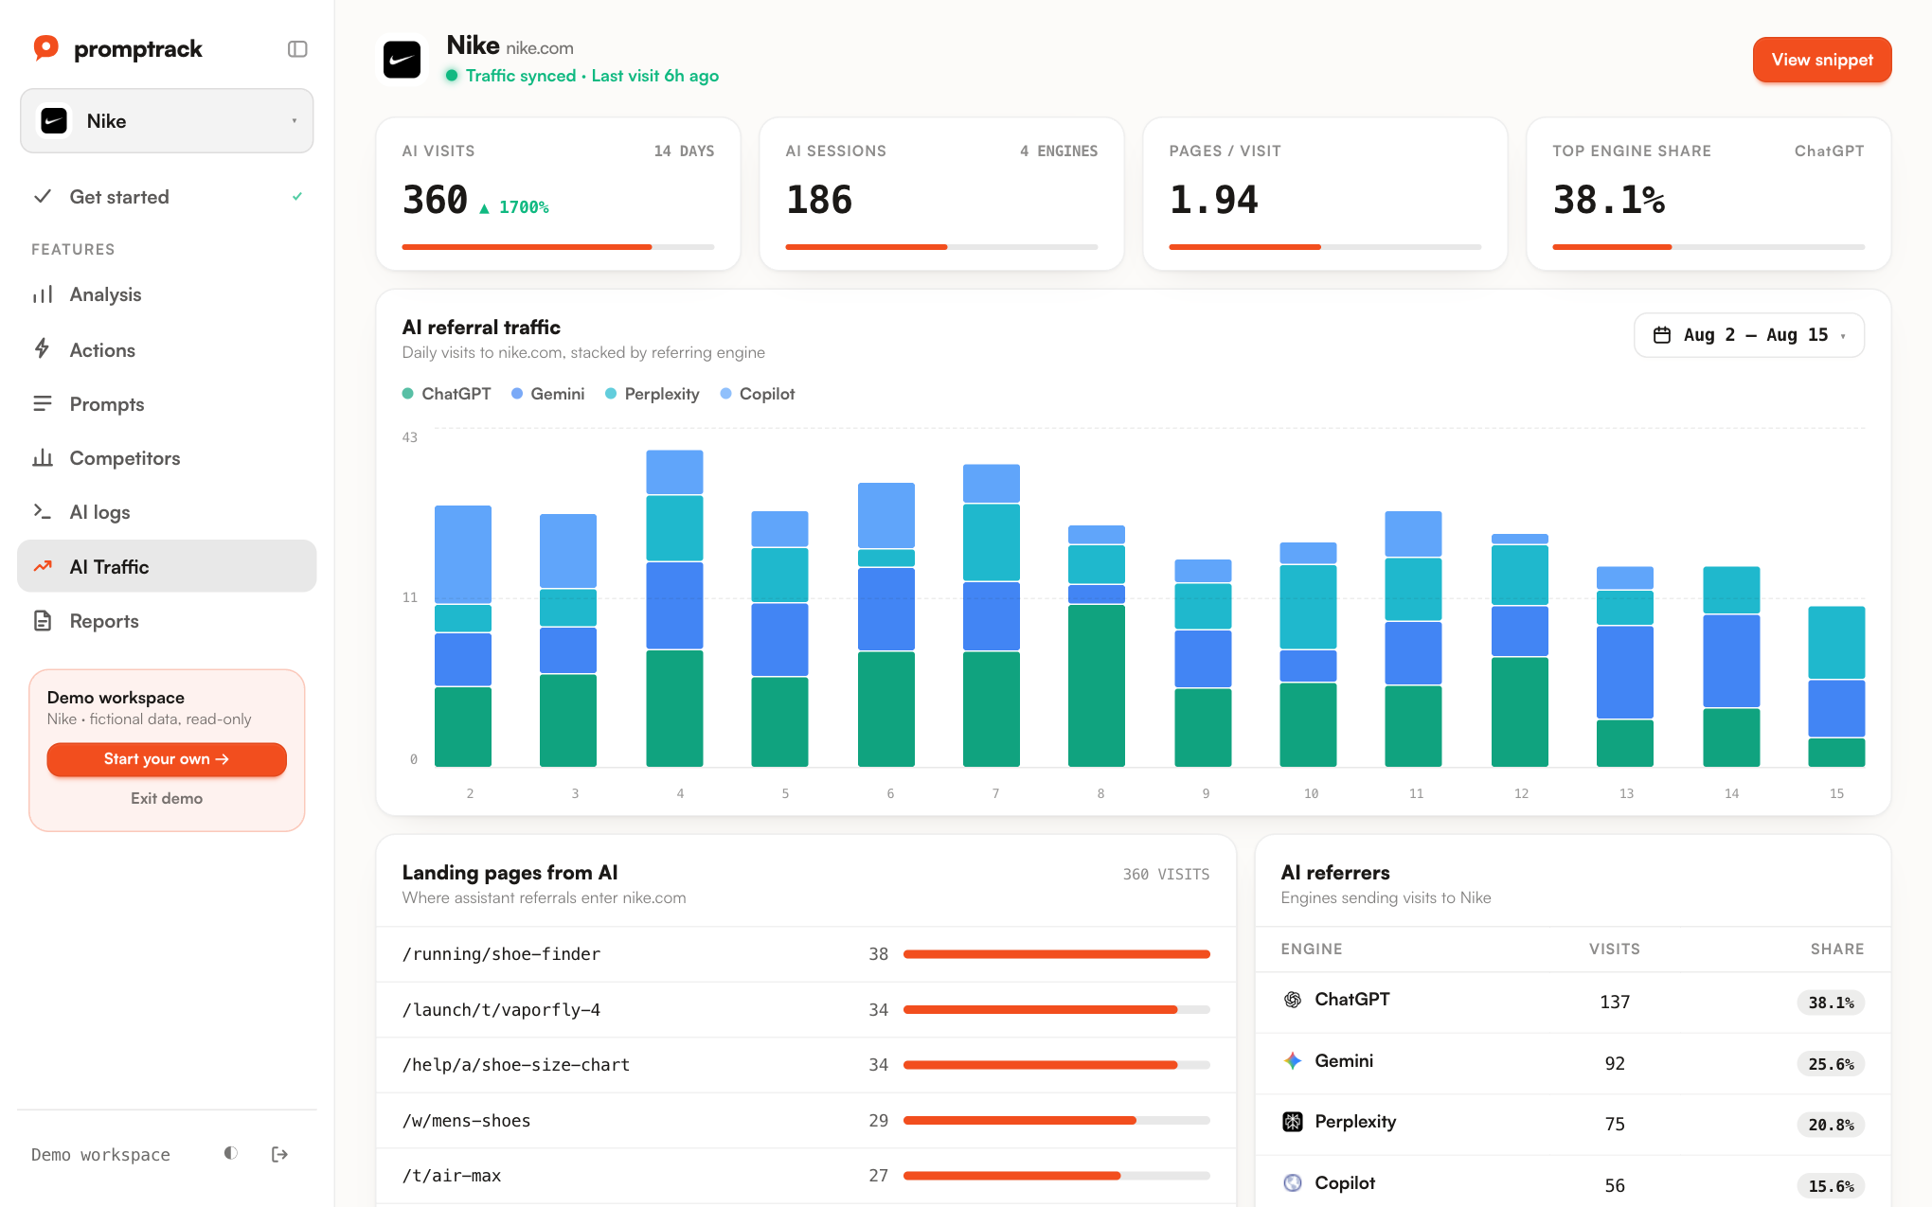This screenshot has height=1207, width=1932.
Task: Click the AI Traffic trending arrow icon
Action: [x=43, y=566]
